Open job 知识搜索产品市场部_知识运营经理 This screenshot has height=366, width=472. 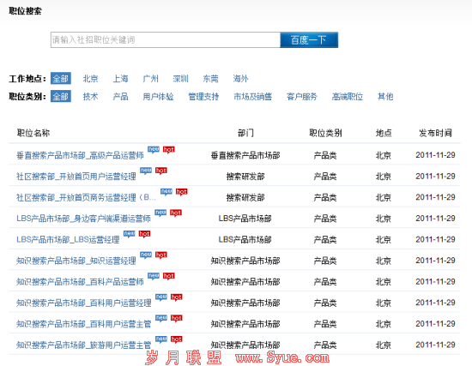[x=76, y=261]
